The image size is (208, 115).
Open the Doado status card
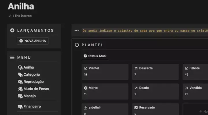[x=155, y=91]
